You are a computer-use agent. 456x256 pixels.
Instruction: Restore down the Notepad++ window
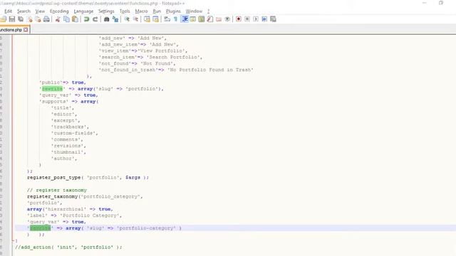[441, 3]
